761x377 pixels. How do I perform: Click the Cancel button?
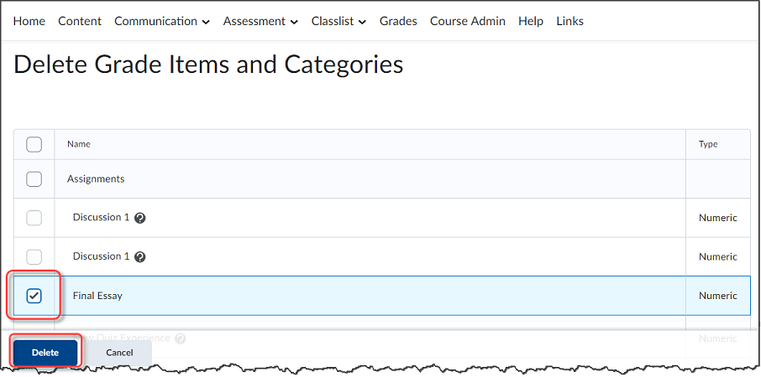click(119, 353)
